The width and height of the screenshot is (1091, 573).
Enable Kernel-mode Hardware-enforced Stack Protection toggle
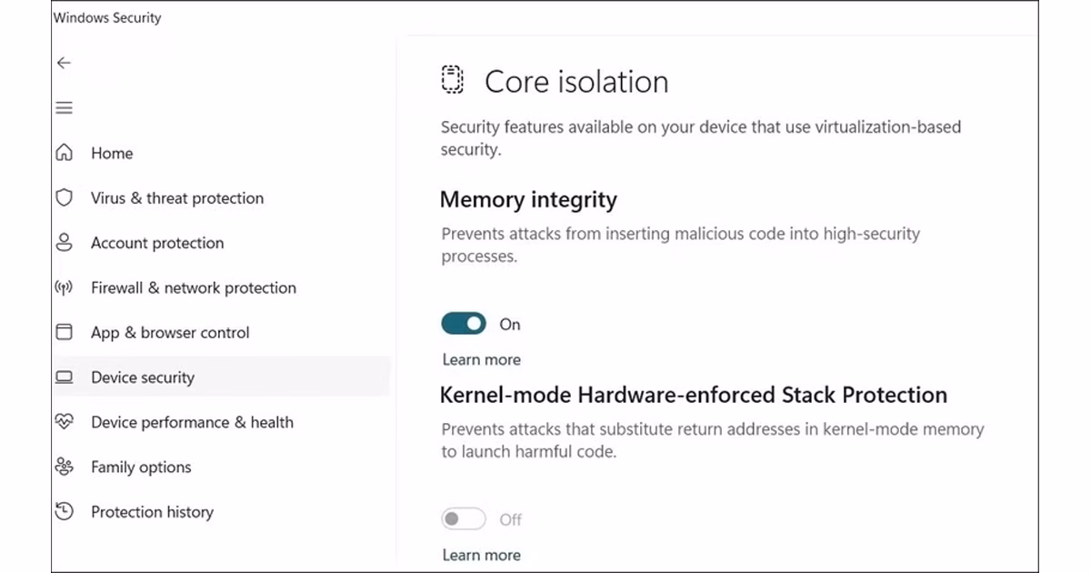(x=464, y=519)
